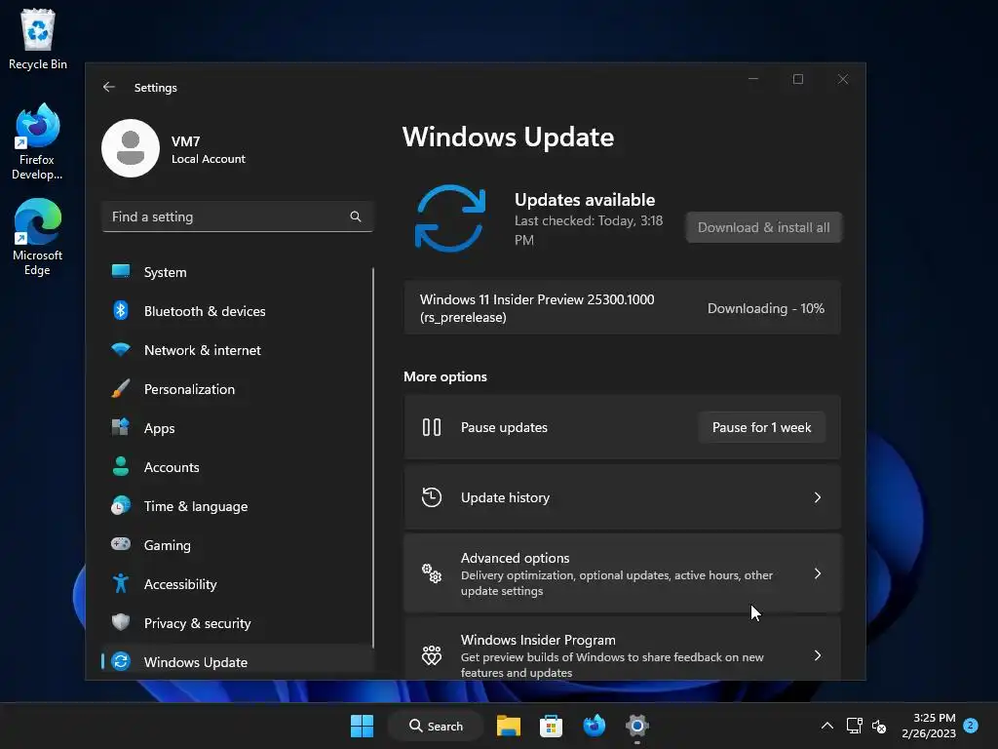Click the back arrow in Settings
Image resolution: width=998 pixels, height=749 pixels.
click(x=109, y=87)
